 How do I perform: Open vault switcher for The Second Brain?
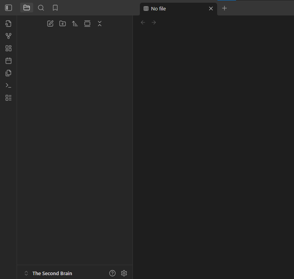[48, 273]
